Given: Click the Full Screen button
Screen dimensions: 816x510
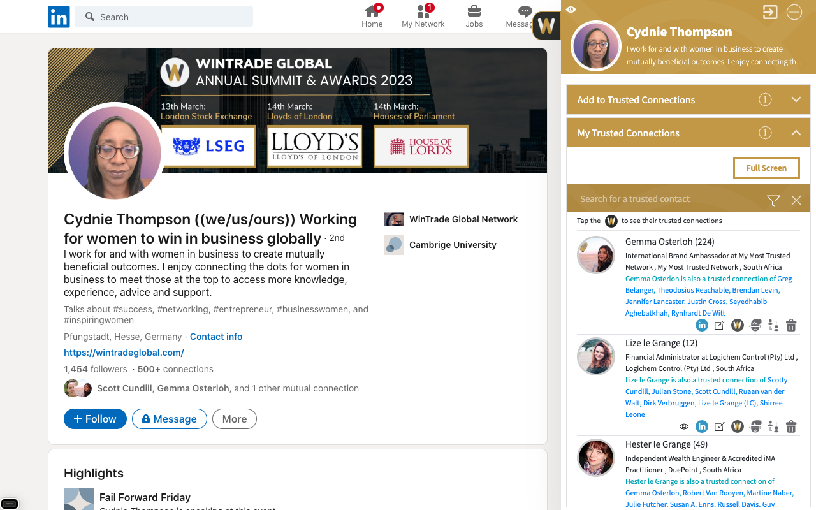Looking at the screenshot, I should pyautogui.click(x=766, y=168).
